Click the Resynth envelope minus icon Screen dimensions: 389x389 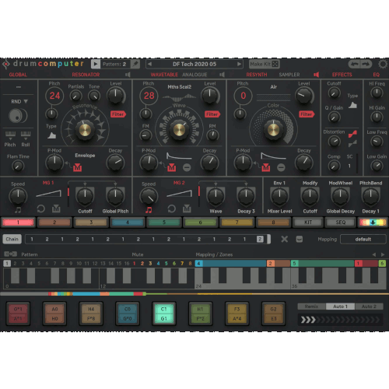(281, 167)
